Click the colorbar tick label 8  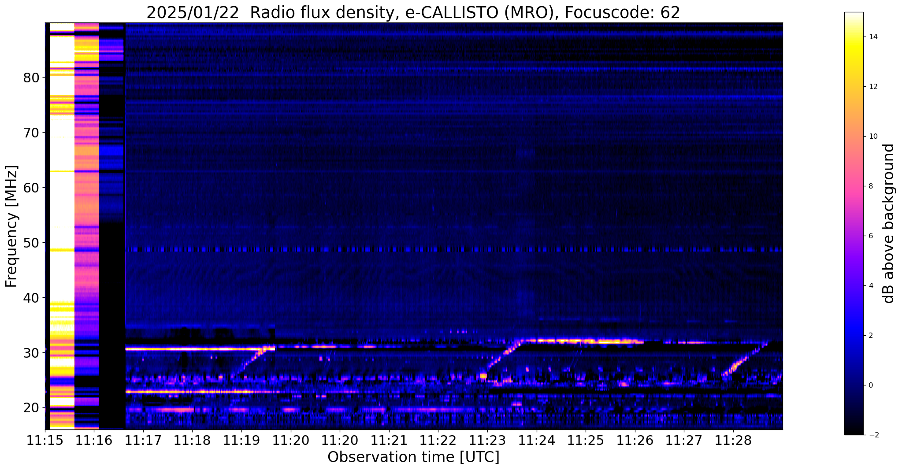coord(871,186)
